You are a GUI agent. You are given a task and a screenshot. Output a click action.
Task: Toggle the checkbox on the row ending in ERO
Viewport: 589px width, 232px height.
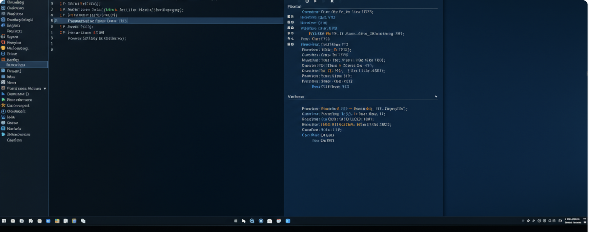[290, 28]
